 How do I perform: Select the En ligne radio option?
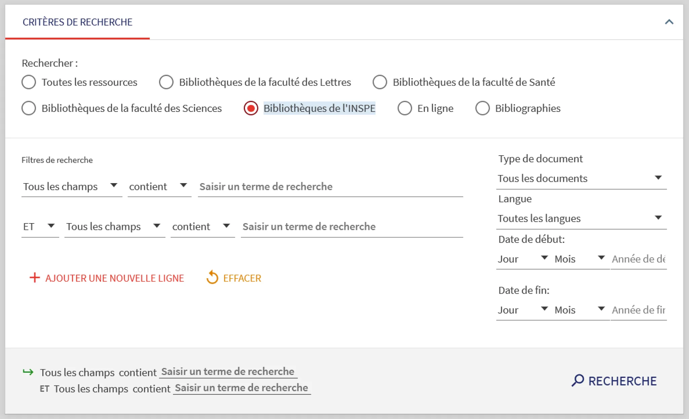(x=405, y=108)
